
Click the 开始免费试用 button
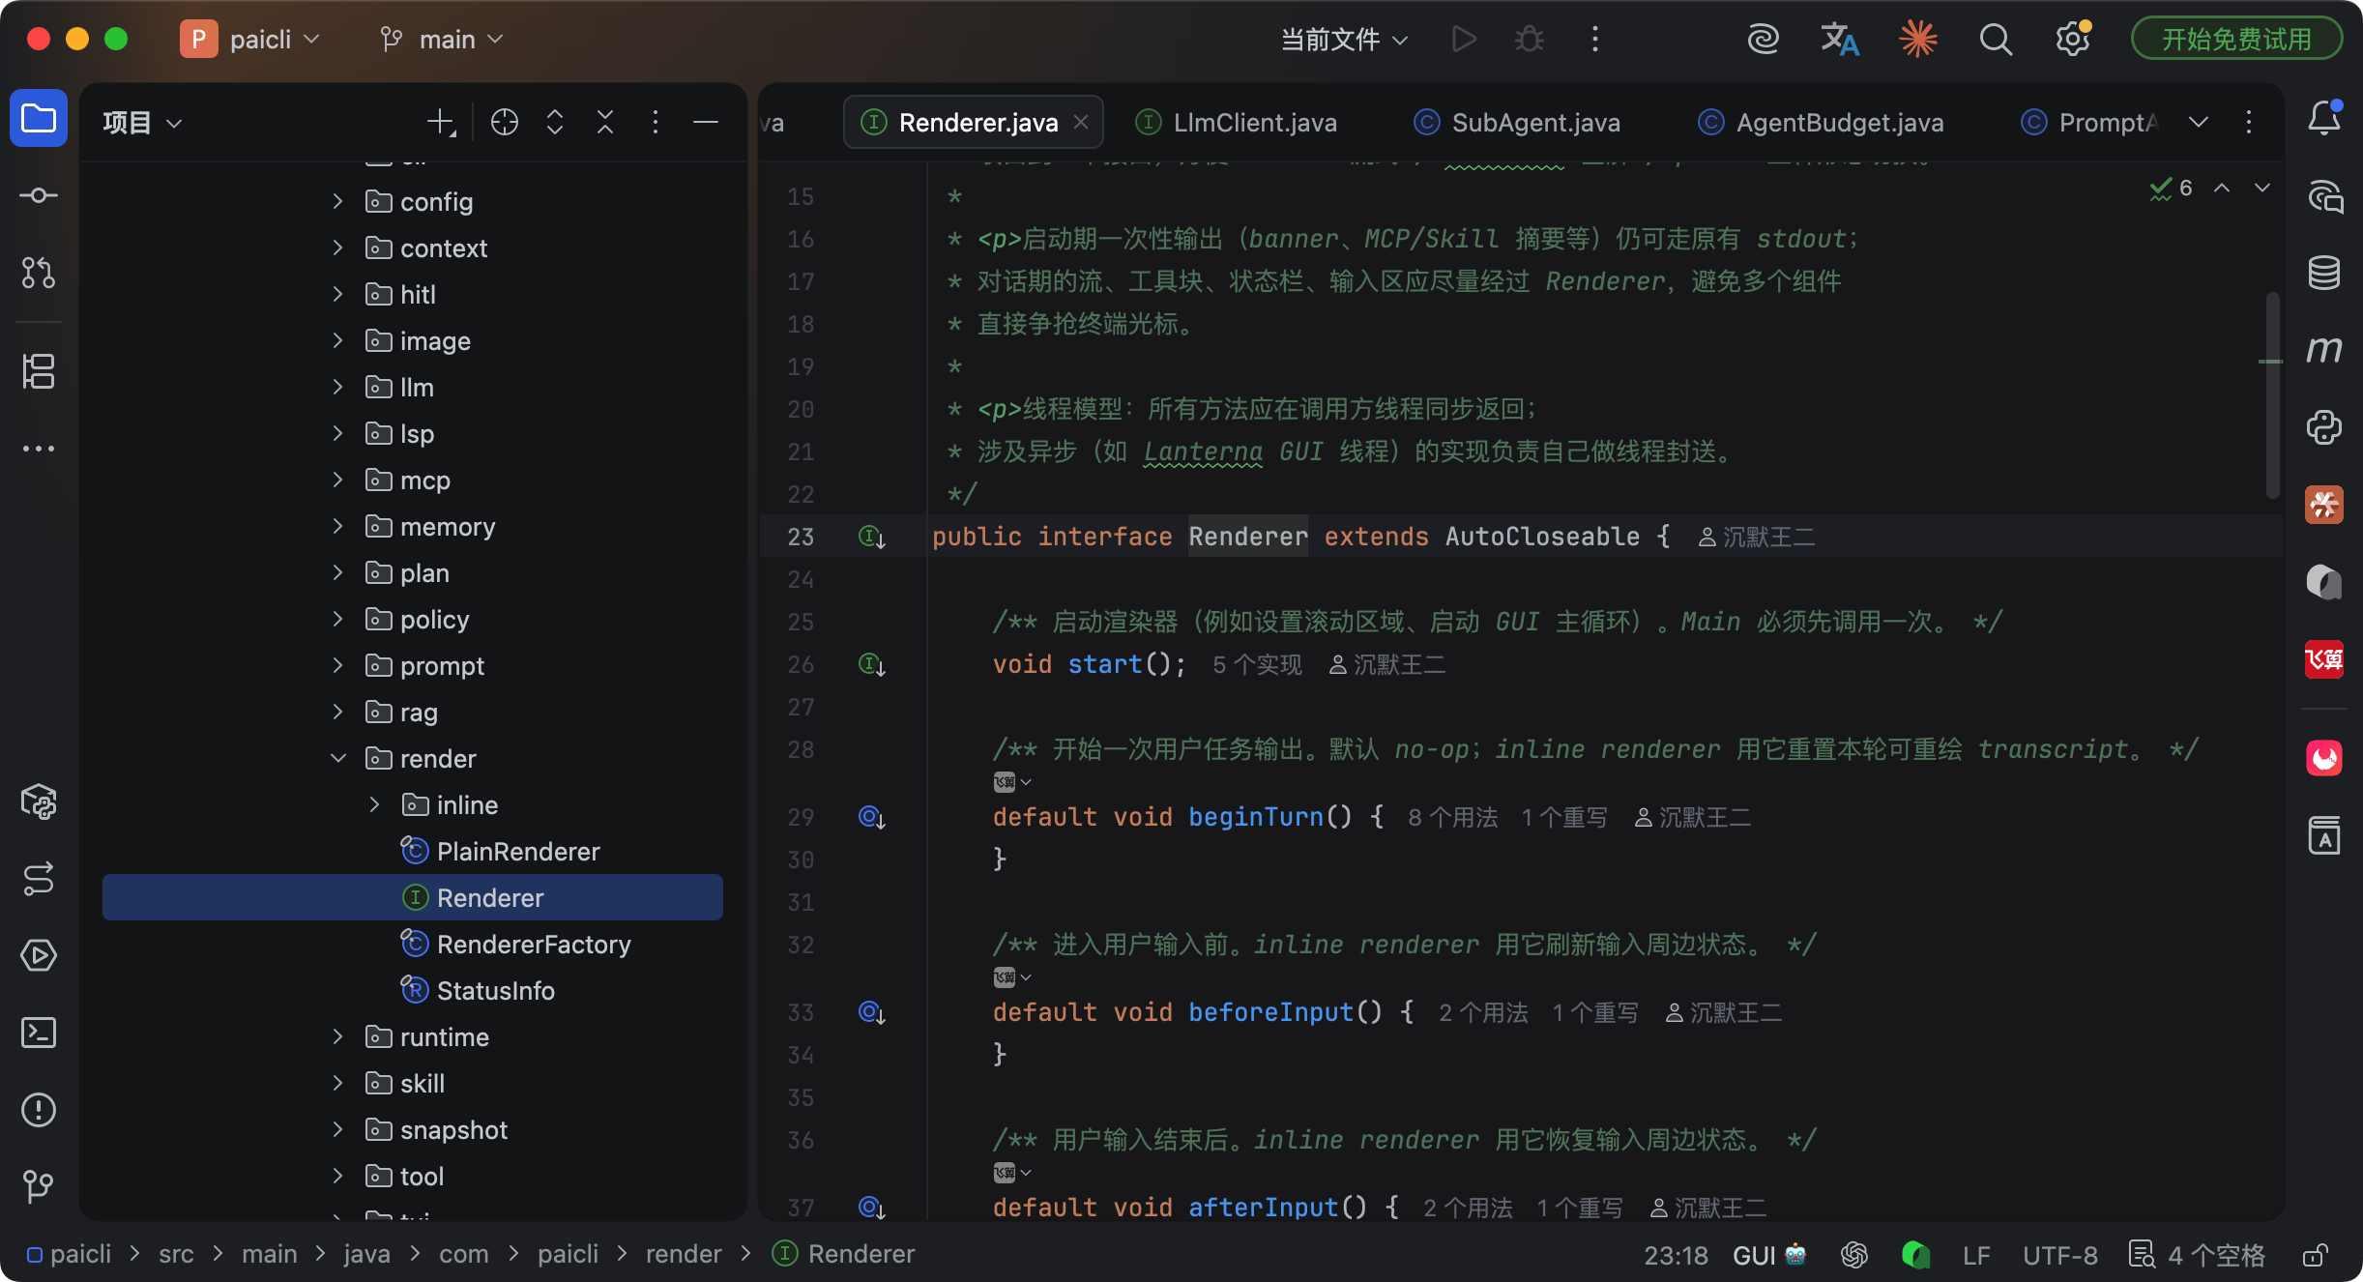click(2236, 40)
